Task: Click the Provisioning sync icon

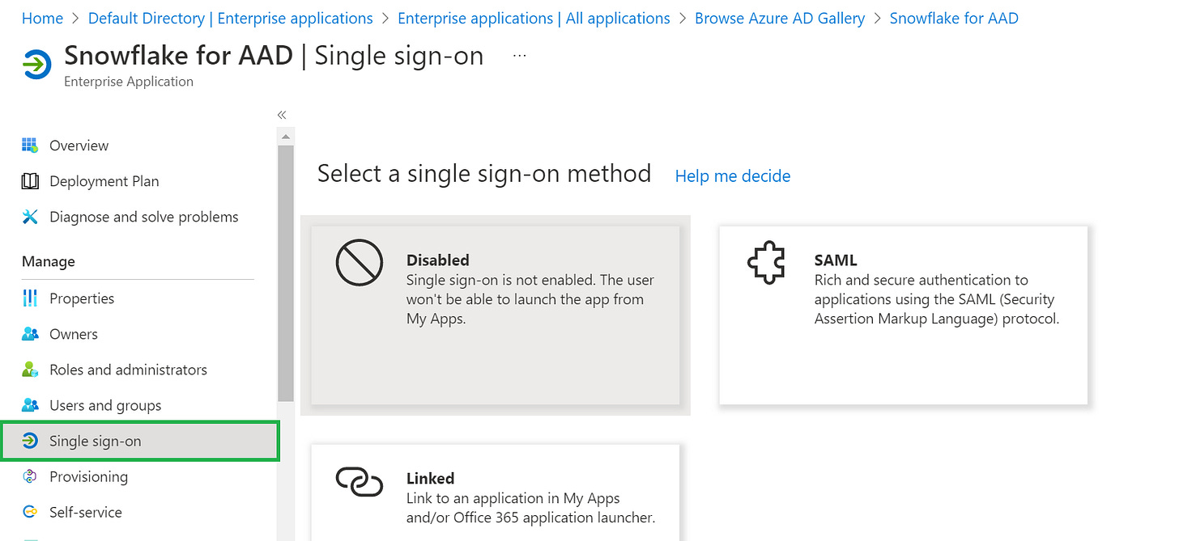Action: point(30,476)
